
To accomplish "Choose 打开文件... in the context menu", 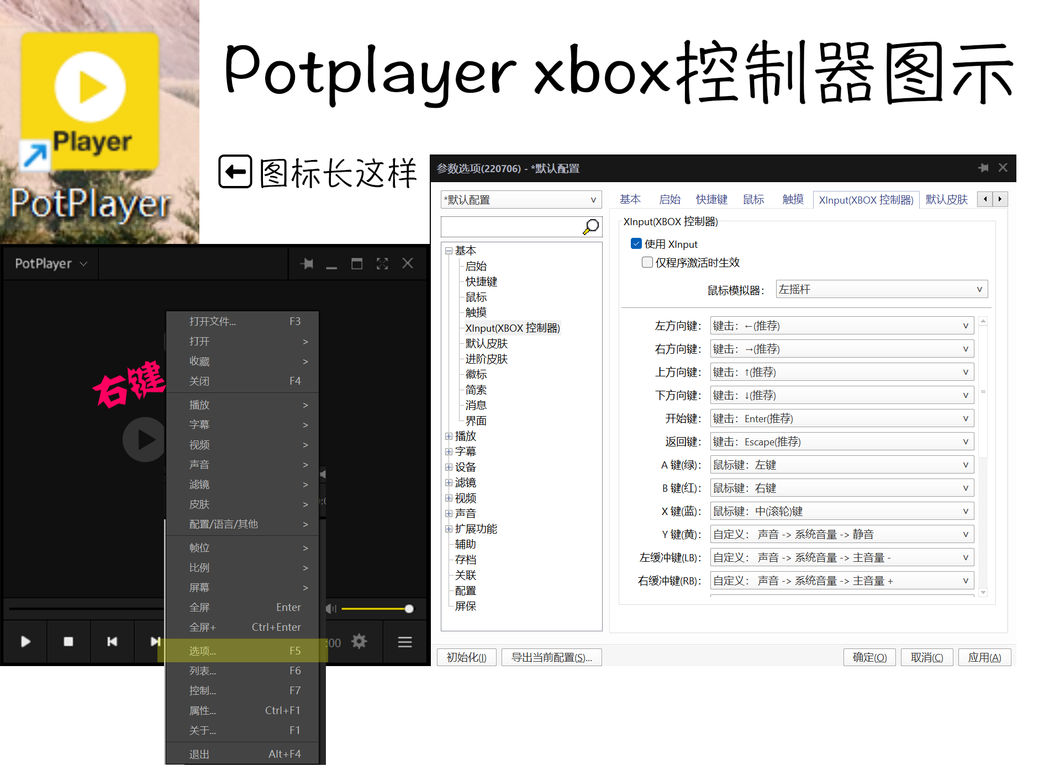I will [243, 321].
